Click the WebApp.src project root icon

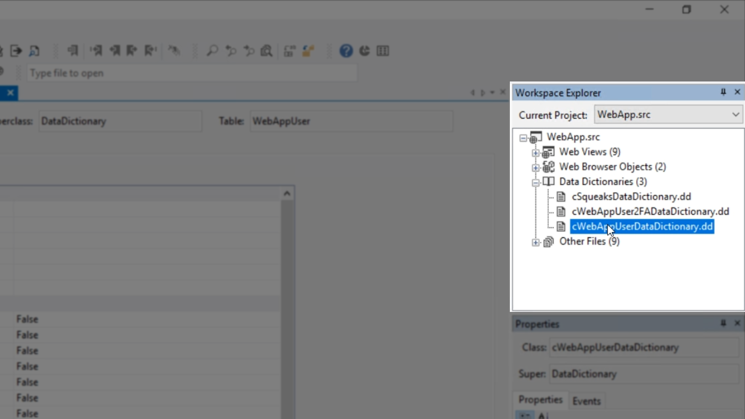[x=535, y=138]
